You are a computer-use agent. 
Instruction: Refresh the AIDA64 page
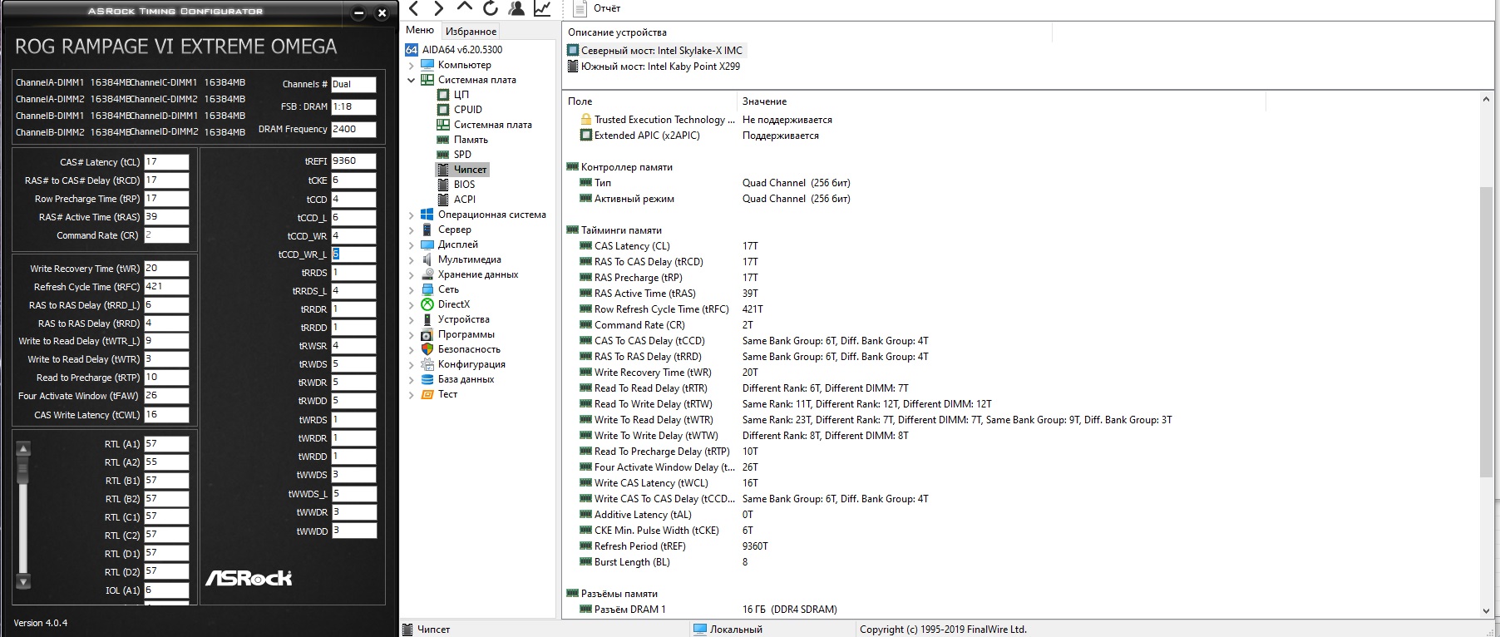(491, 8)
